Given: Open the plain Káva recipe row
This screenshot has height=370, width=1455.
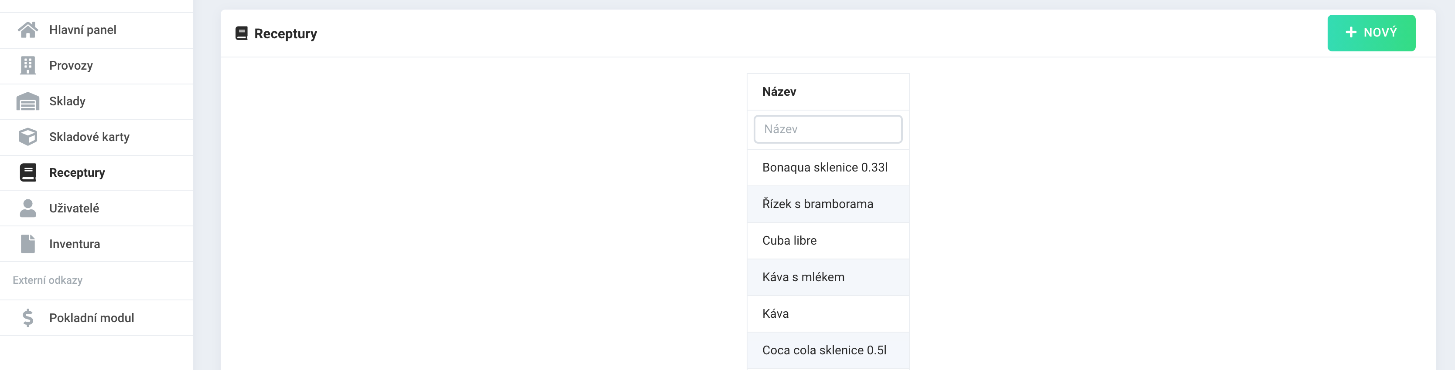Looking at the screenshot, I should pos(828,314).
